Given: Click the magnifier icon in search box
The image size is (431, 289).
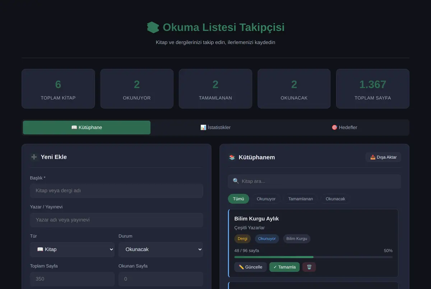Looking at the screenshot, I should click(236, 181).
